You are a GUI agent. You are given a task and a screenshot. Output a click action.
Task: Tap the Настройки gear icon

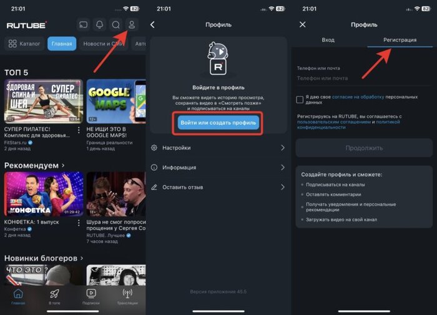(154, 148)
